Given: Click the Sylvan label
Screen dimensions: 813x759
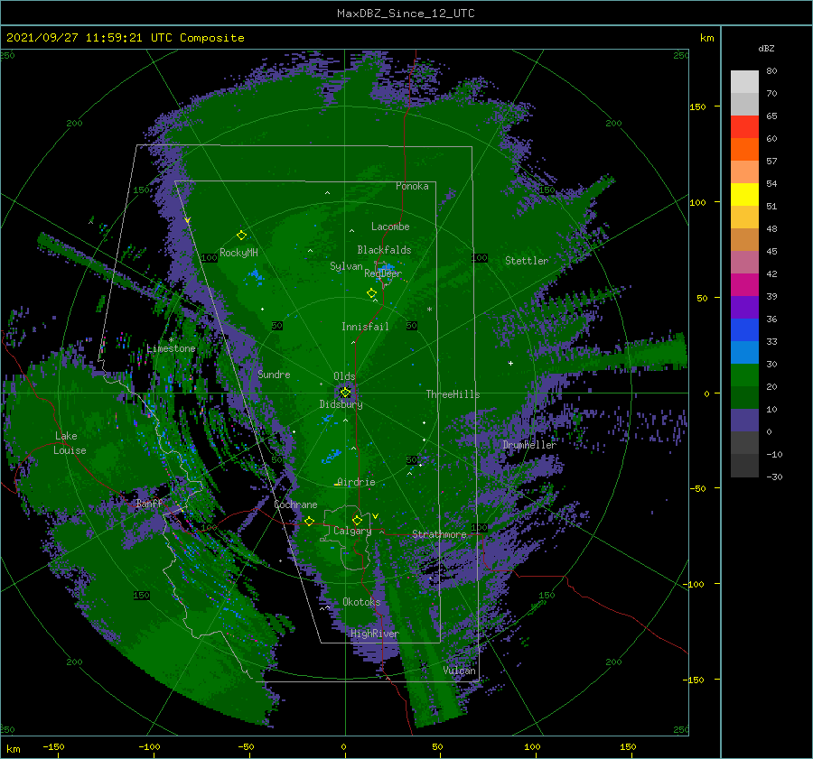Looking at the screenshot, I should pos(346,266).
